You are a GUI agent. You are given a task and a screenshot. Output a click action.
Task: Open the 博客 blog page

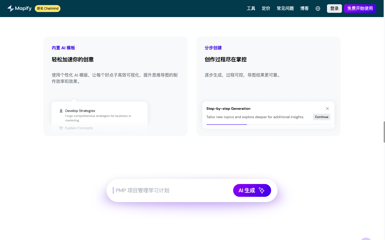pos(304,8)
